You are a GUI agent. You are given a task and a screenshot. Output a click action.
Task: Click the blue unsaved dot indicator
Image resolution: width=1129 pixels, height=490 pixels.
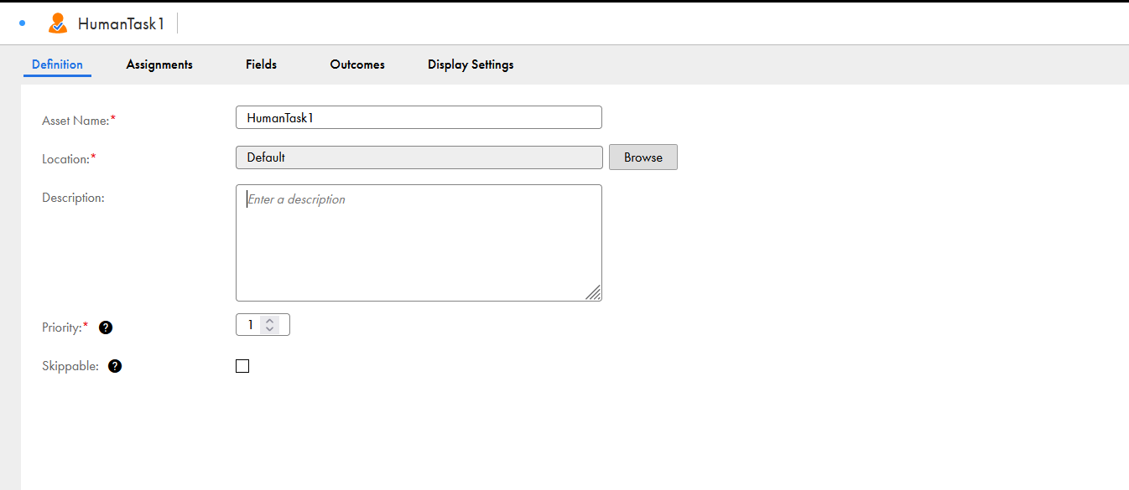point(23,23)
